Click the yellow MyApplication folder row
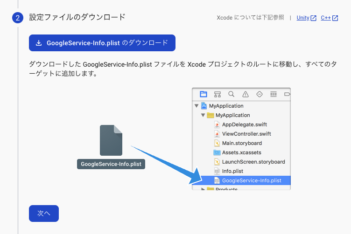This screenshot has height=234, width=351. [x=241, y=115]
